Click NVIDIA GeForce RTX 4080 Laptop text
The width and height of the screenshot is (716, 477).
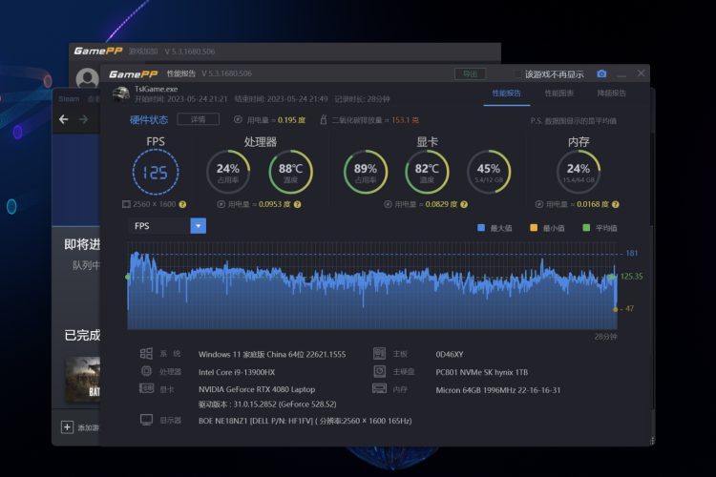coord(257,389)
